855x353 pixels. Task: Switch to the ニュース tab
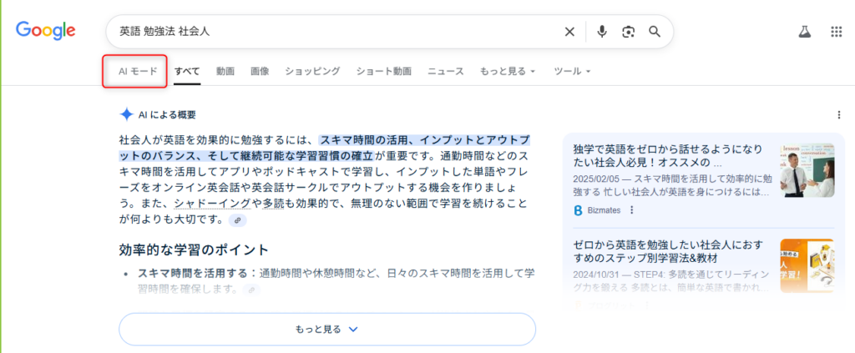(446, 72)
